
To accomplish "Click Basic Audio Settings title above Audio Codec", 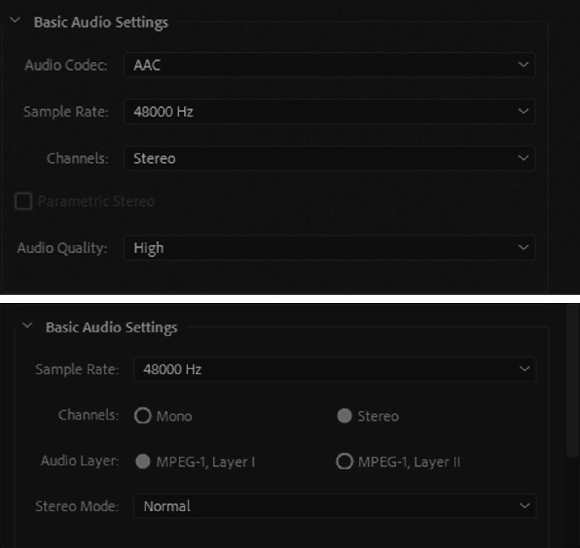I will coord(101,22).
